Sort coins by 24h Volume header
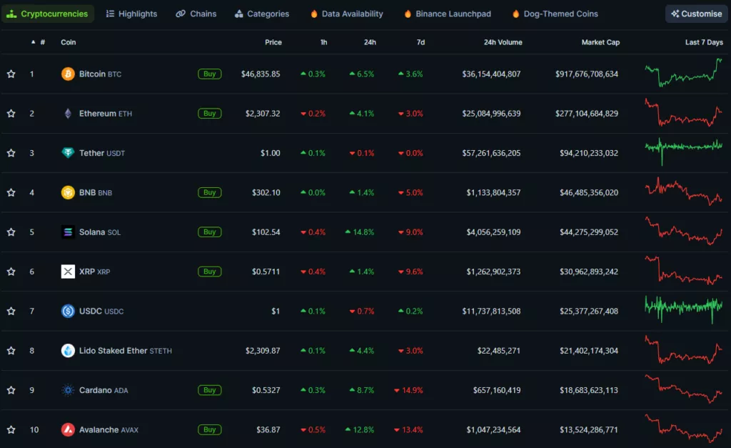The height and width of the screenshot is (448, 731). [x=503, y=42]
